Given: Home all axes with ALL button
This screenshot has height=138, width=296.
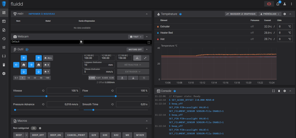Looking at the screenshot, I should [x=48, y=58].
